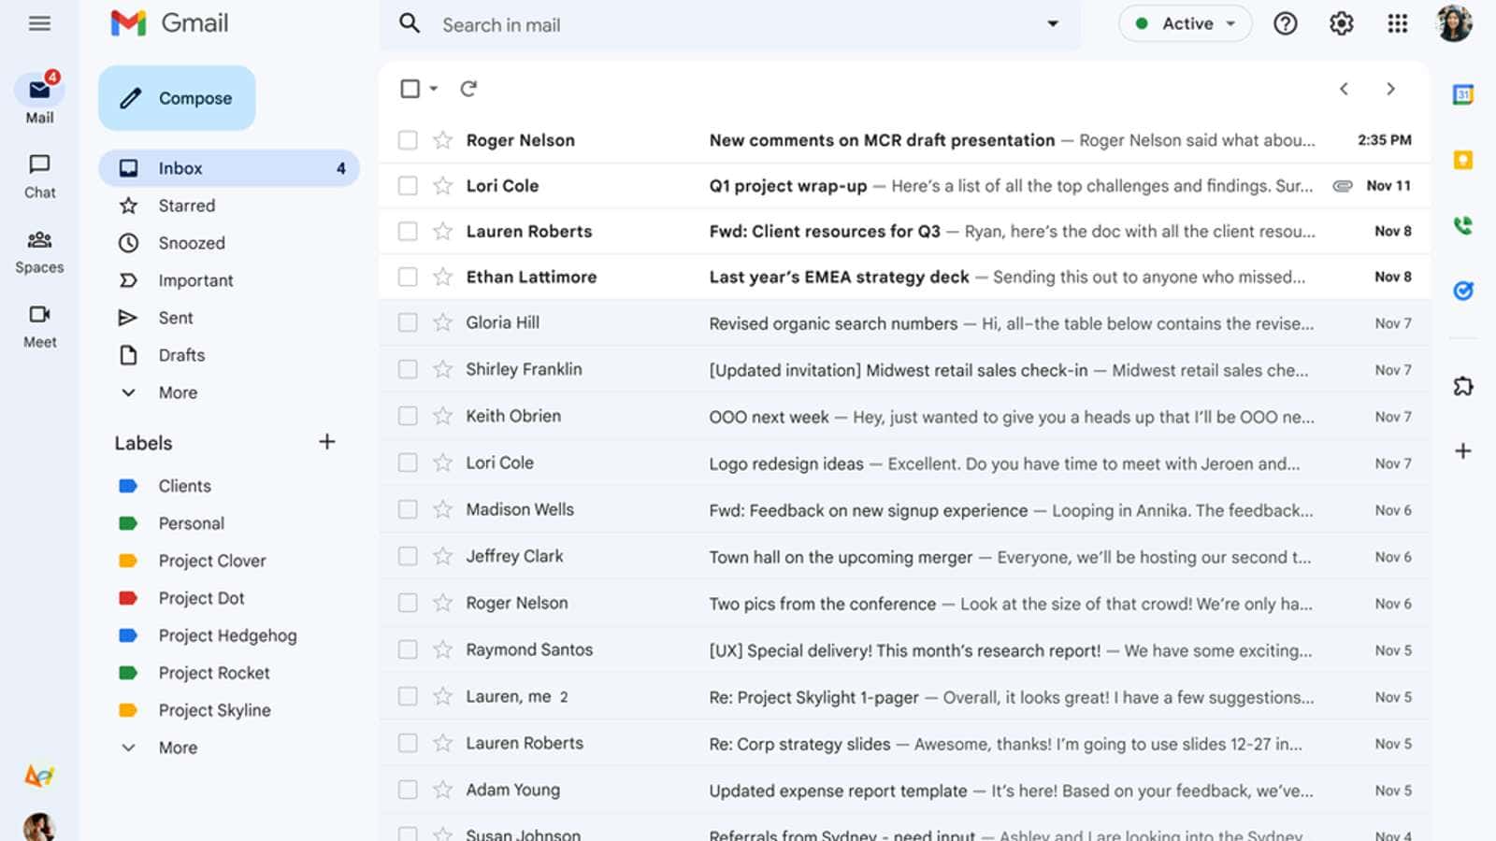Collapse the More section under Drafts
This screenshot has width=1496, height=841.
pyautogui.click(x=129, y=392)
